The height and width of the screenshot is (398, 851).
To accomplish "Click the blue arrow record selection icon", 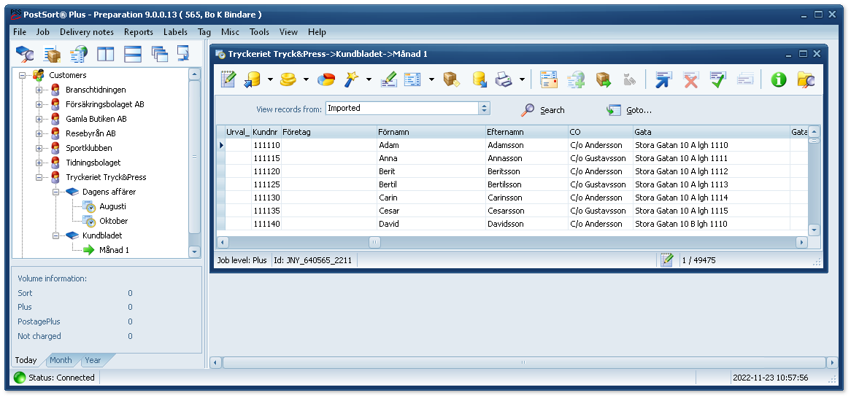I will tap(663, 79).
